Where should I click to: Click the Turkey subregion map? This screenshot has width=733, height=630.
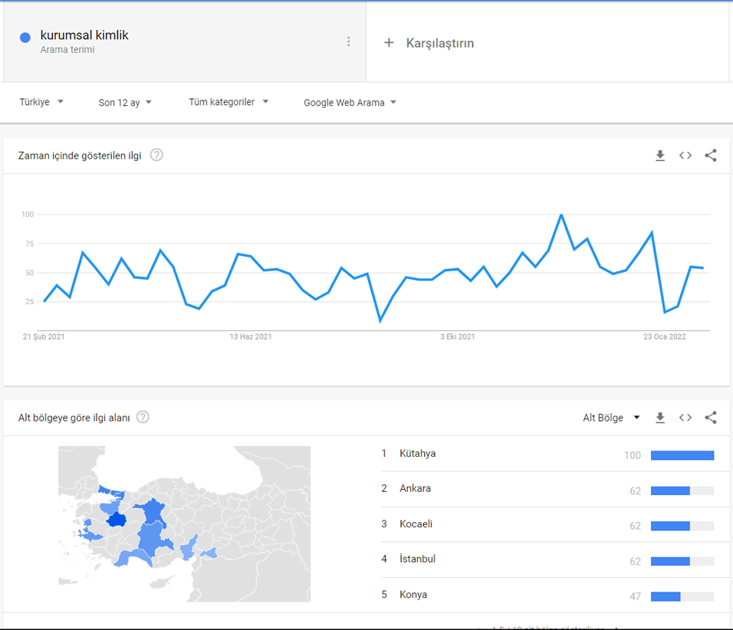click(x=184, y=524)
